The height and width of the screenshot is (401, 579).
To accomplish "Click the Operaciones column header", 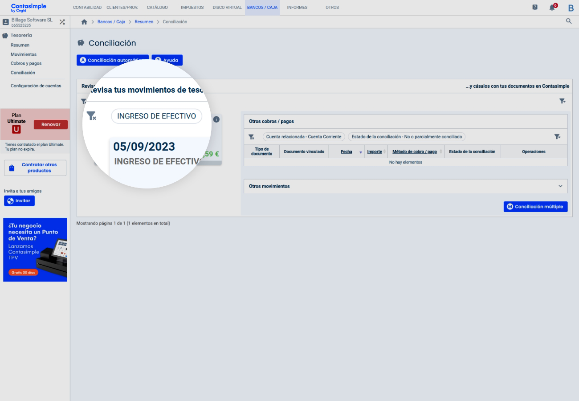I will [x=534, y=152].
